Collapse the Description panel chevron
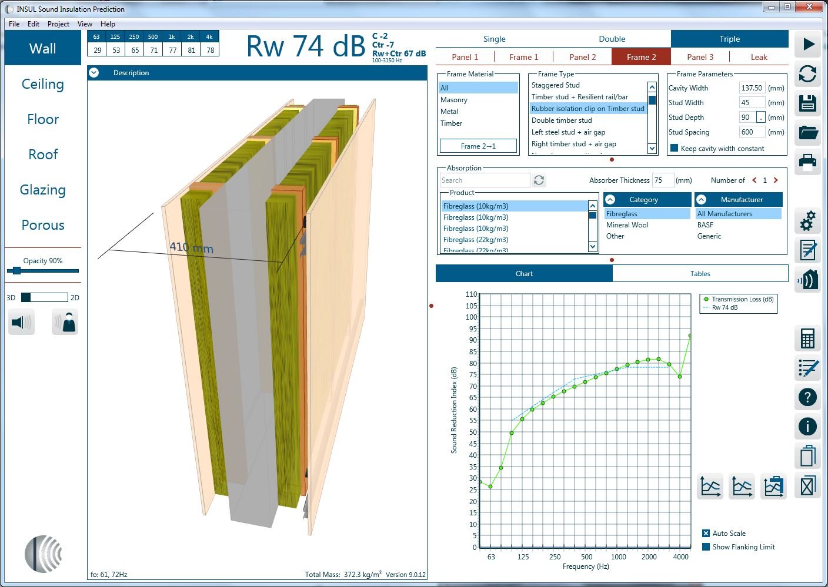 (x=94, y=72)
